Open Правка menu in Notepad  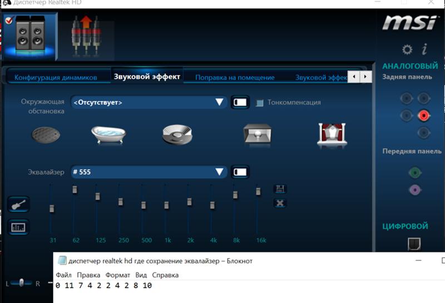[88, 275]
